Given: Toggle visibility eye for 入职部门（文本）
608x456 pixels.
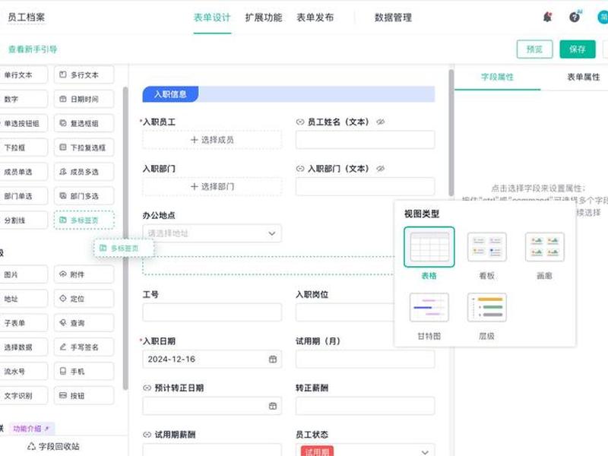Looking at the screenshot, I should [x=381, y=169].
